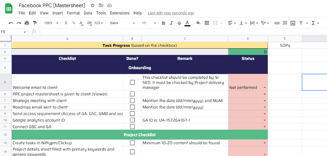Check the Send access requirement box
327x156 pixels.
(x=132, y=114)
